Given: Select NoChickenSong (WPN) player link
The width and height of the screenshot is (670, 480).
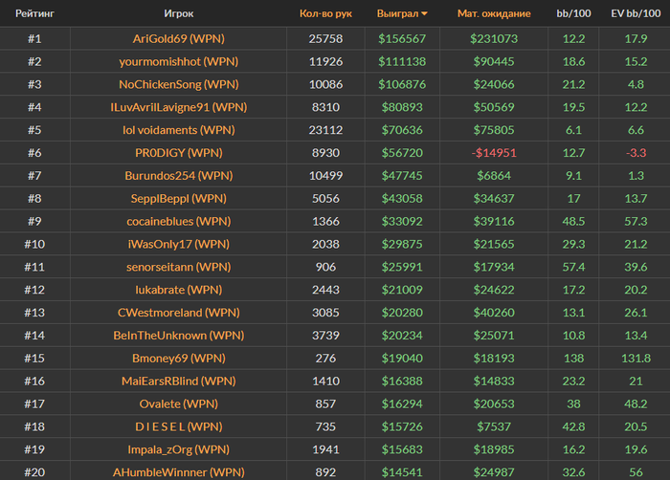Looking at the screenshot, I should tap(178, 84).
